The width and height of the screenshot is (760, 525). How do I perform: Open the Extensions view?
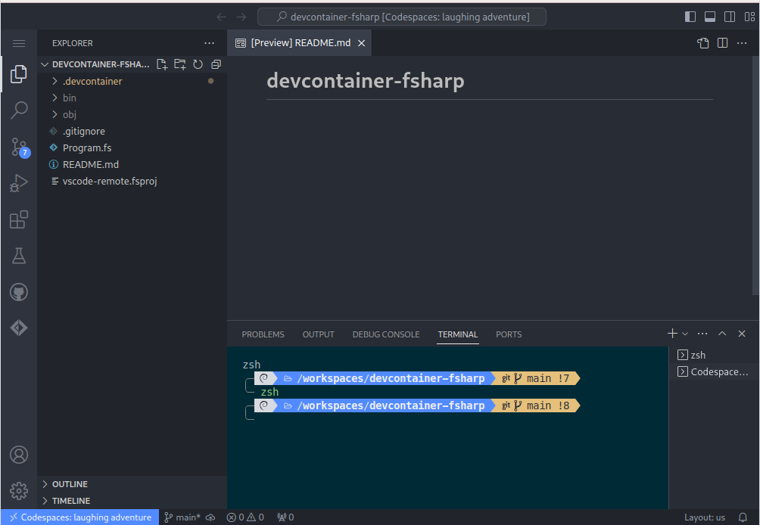[19, 219]
